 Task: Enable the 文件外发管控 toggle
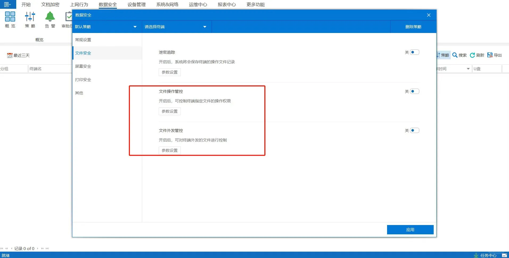pyautogui.click(x=414, y=130)
